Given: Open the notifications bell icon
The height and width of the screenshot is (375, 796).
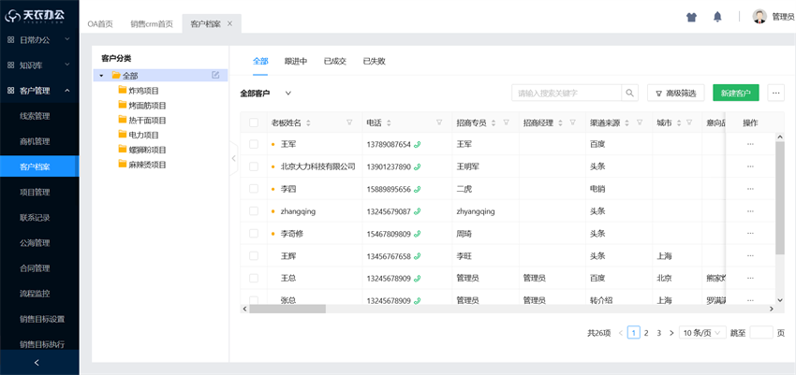Looking at the screenshot, I should point(717,17).
